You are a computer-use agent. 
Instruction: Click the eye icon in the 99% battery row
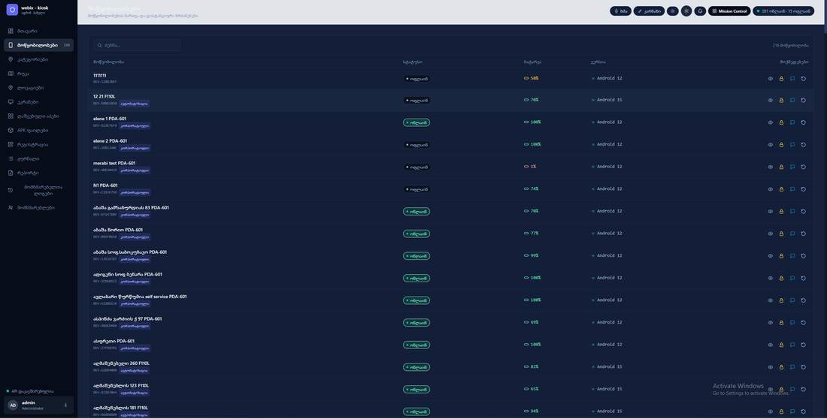pyautogui.click(x=770, y=255)
